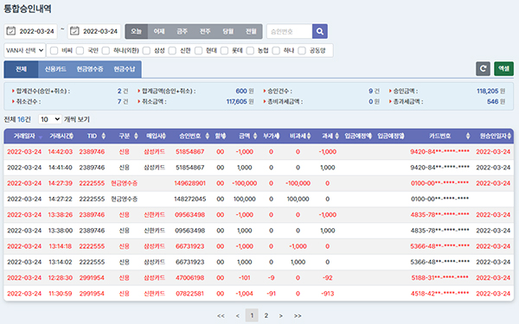Click the magnifier search button
Viewport: 519px width, 324px height.
(320, 31)
